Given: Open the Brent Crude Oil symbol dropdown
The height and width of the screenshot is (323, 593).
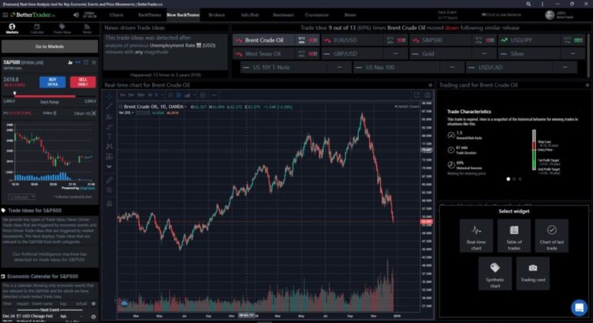Looking at the screenshot, I should tap(185, 107).
